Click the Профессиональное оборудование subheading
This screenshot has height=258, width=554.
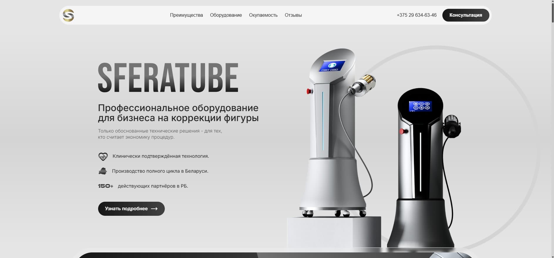(x=178, y=113)
